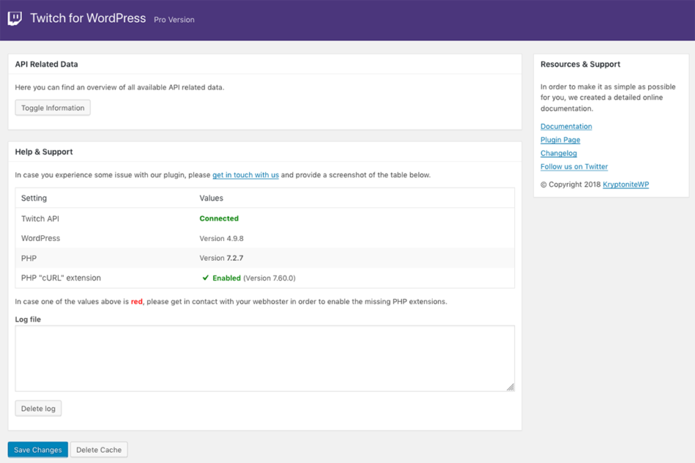Click the 'Version 7.2.7' PHP value
This screenshot has height=463, width=695.
pyautogui.click(x=221, y=258)
